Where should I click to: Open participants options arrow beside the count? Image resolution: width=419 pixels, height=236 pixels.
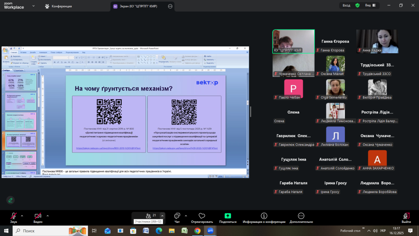[x=162, y=216]
